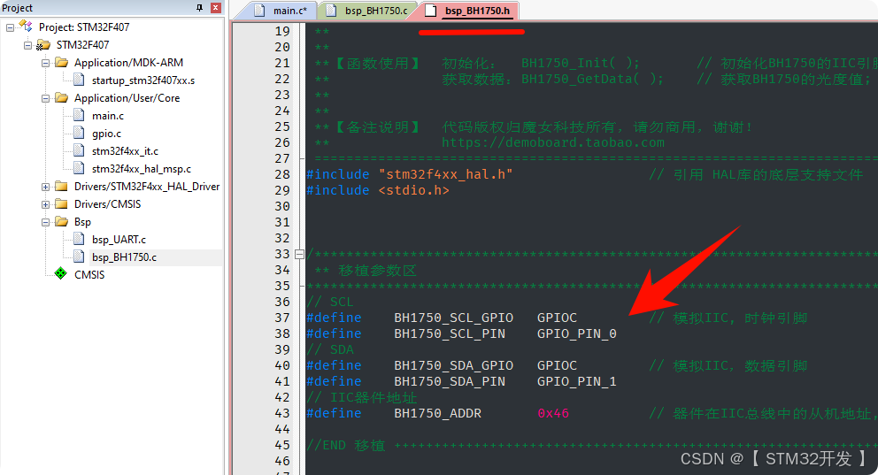Click line number 43 in the gutter
This screenshot has width=878, height=475.
click(282, 413)
